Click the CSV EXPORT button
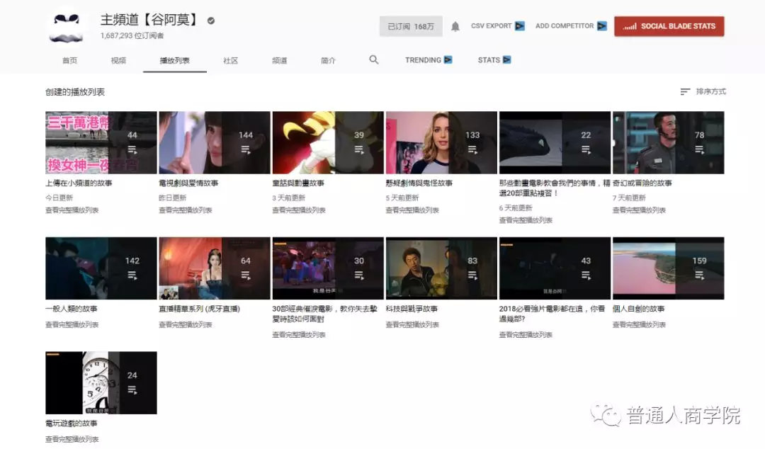 498,26
